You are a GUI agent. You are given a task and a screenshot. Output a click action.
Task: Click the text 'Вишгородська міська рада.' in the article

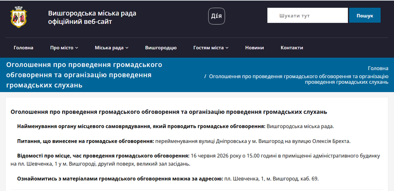300,127
